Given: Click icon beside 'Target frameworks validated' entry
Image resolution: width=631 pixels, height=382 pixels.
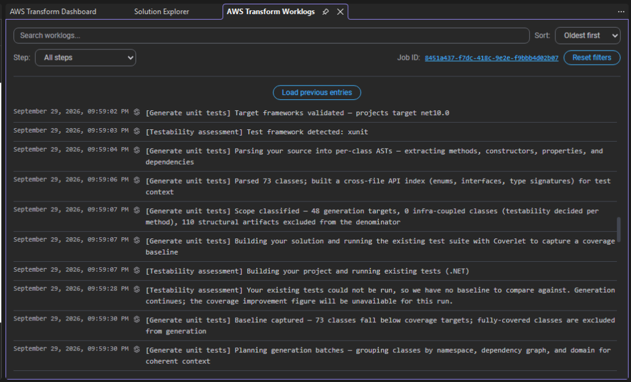Looking at the screenshot, I should click(137, 112).
